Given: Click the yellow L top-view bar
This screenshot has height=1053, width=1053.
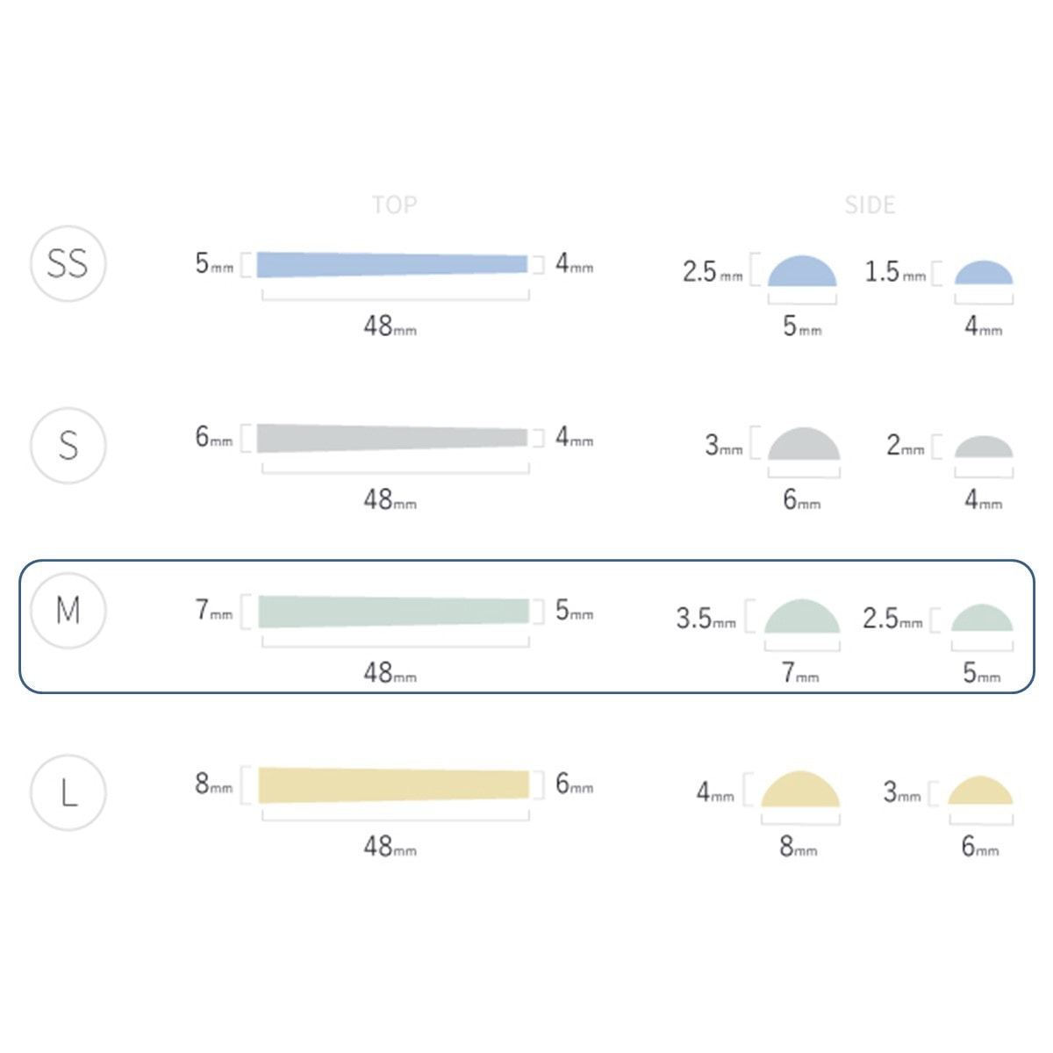Looking at the screenshot, I should click(394, 784).
